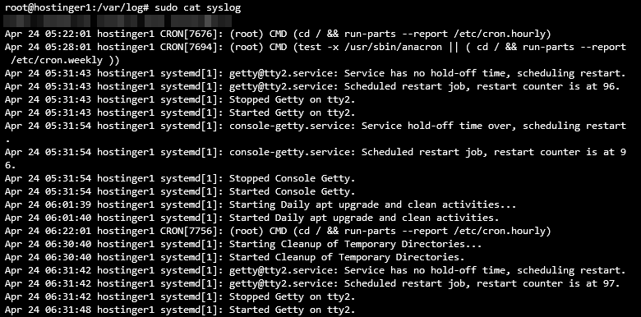
Task: Click the CRON[7756] cron.hourly log entry
Action: point(278,231)
